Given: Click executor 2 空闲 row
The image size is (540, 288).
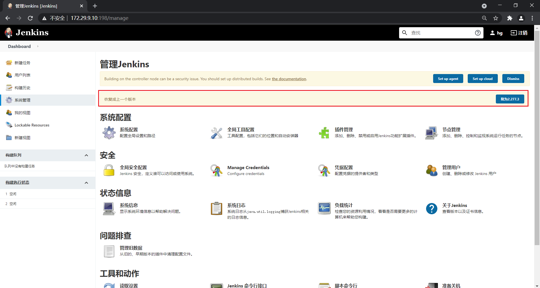Looking at the screenshot, I should pyautogui.click(x=48, y=204).
